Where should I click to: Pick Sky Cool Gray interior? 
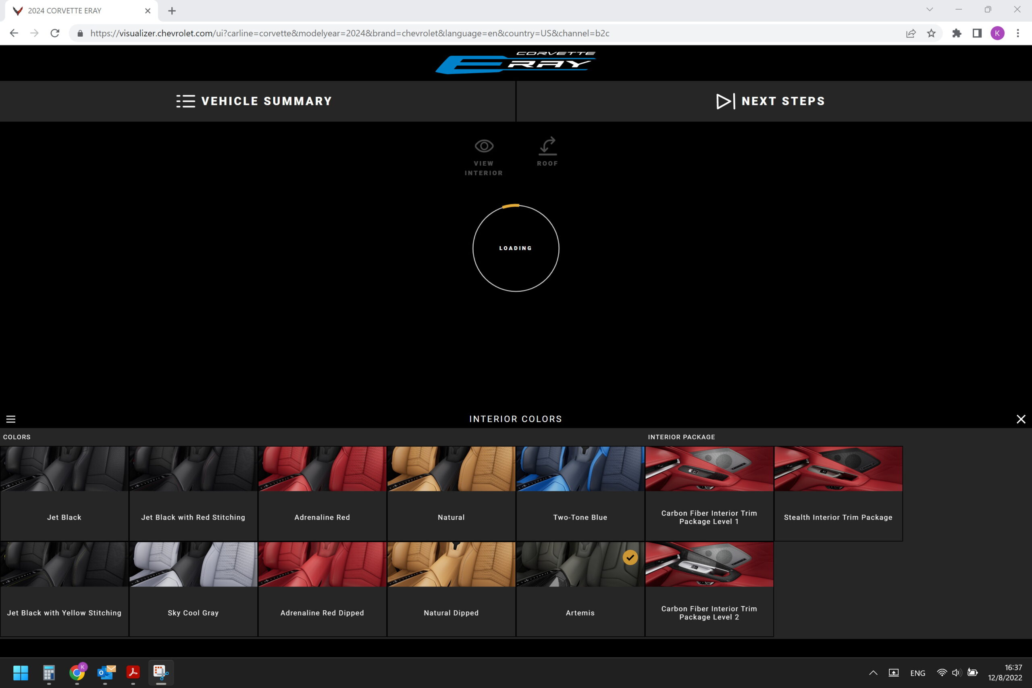point(193,588)
